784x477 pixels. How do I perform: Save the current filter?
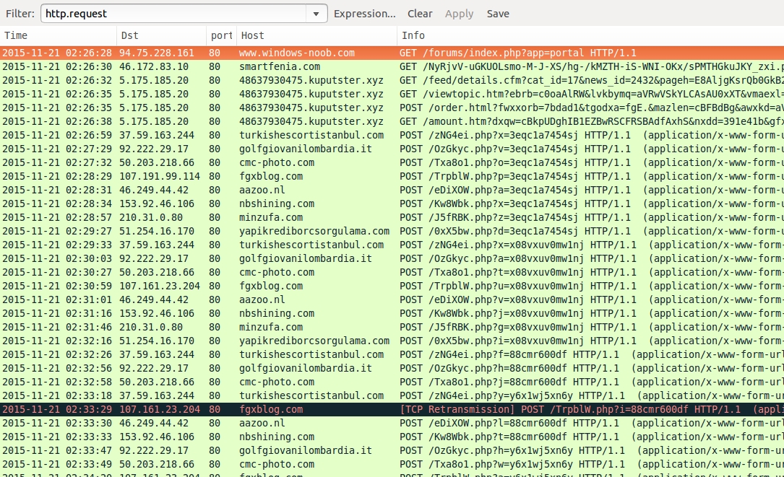(498, 14)
